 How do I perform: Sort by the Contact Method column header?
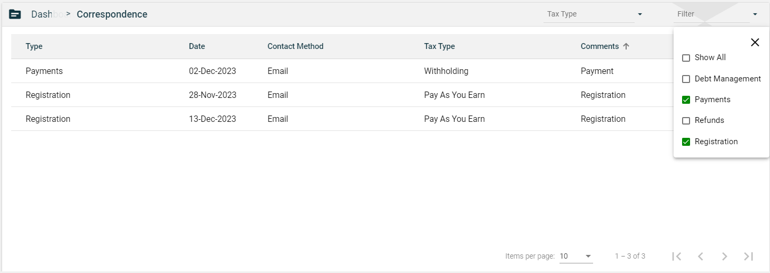click(295, 46)
